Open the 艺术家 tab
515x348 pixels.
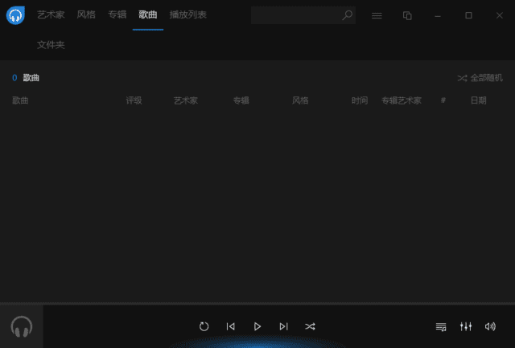[x=51, y=15]
